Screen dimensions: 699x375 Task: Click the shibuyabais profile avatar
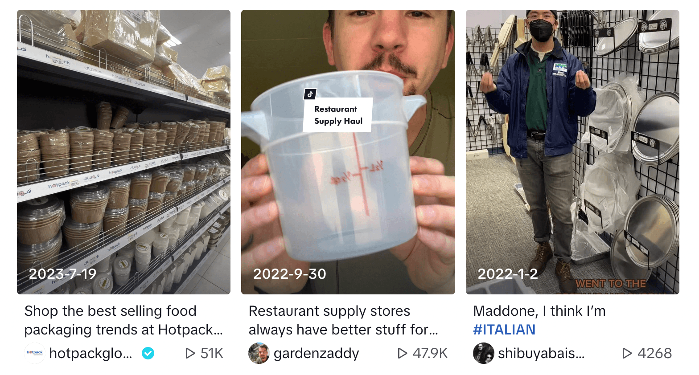[x=484, y=353]
